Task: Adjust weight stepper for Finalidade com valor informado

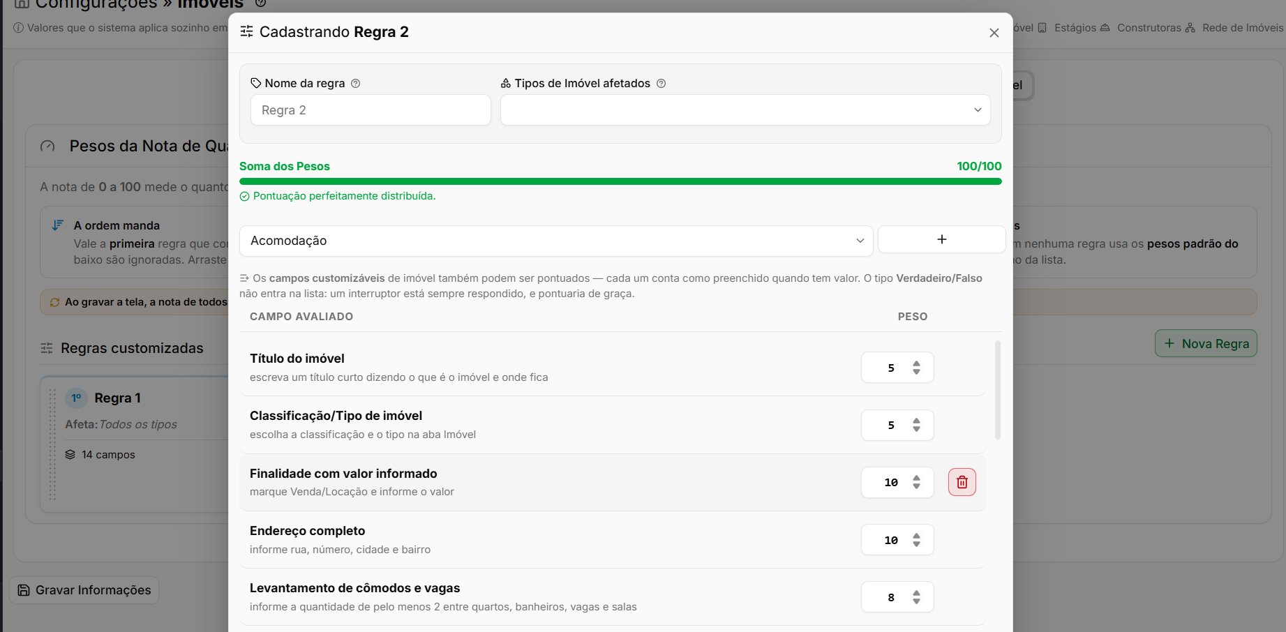Action: pyautogui.click(x=916, y=482)
